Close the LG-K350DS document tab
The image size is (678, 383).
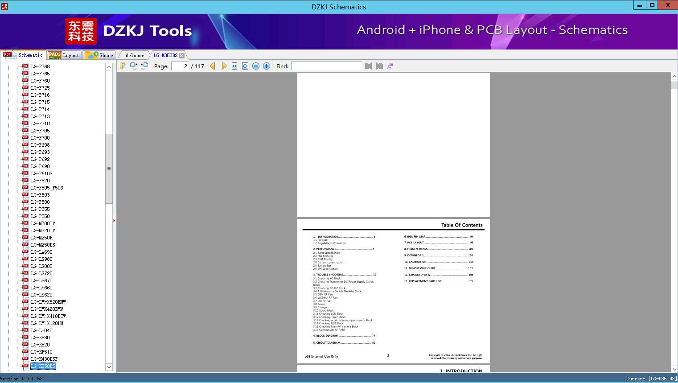[181, 55]
